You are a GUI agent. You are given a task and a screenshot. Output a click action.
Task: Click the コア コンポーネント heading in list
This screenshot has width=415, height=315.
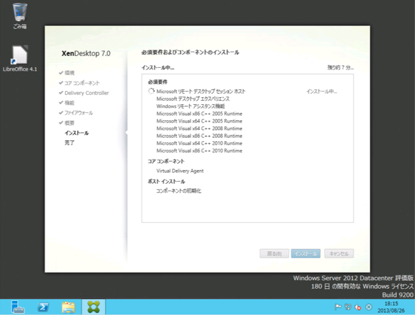[x=166, y=161]
